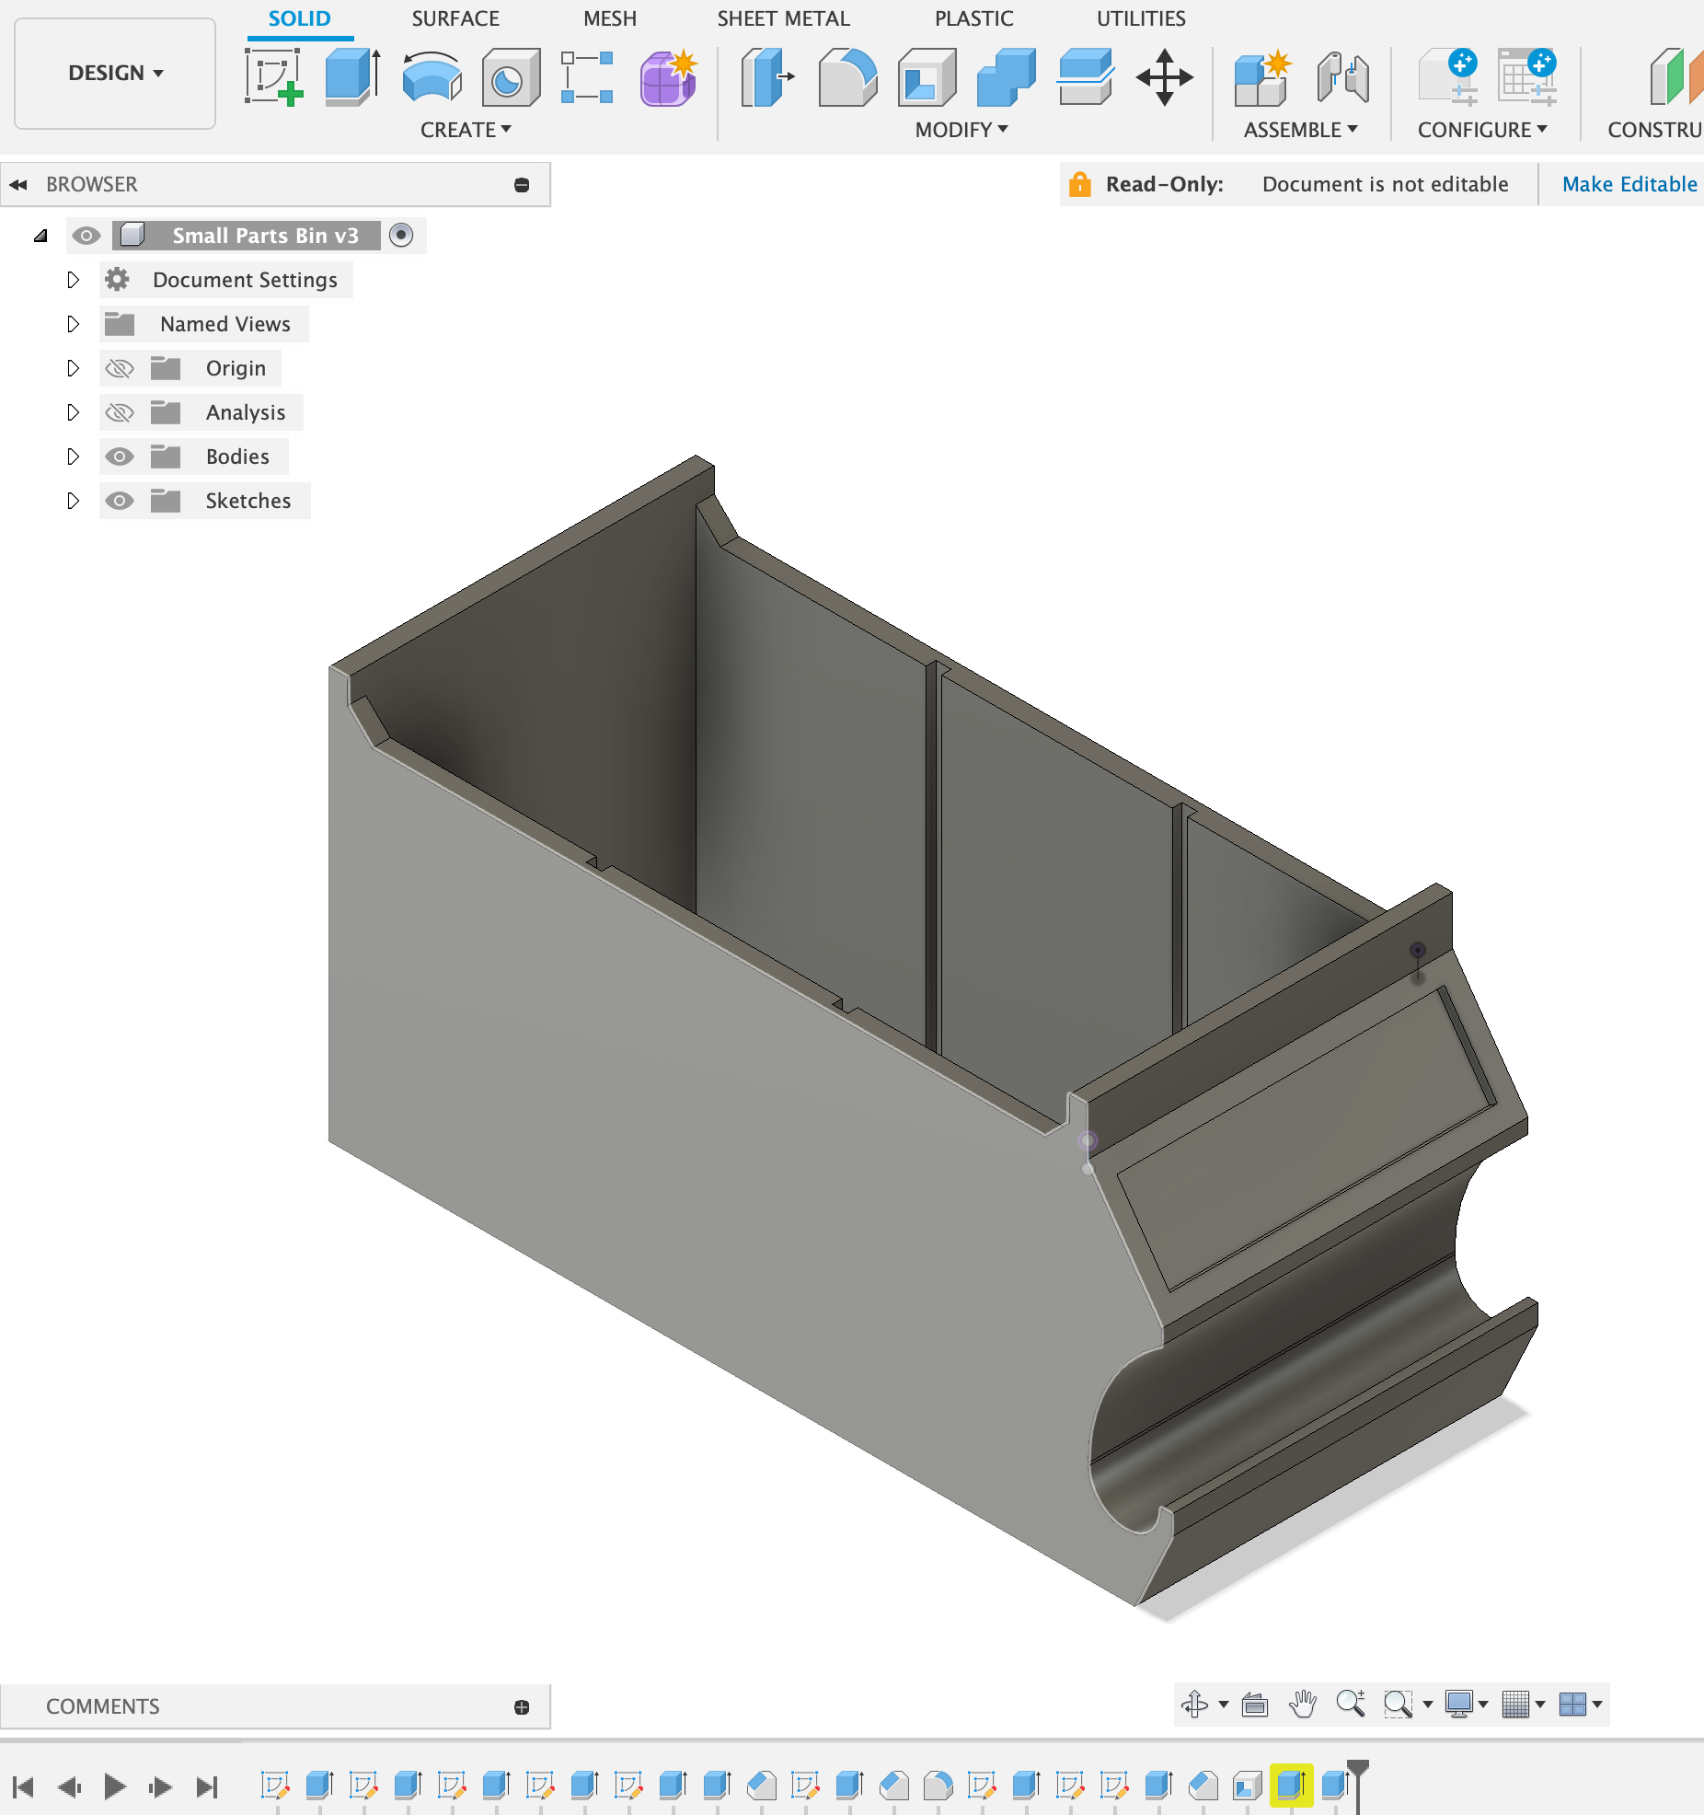This screenshot has height=1815, width=1704.
Task: Click the Orbit navigation icon
Action: [x=1195, y=1705]
